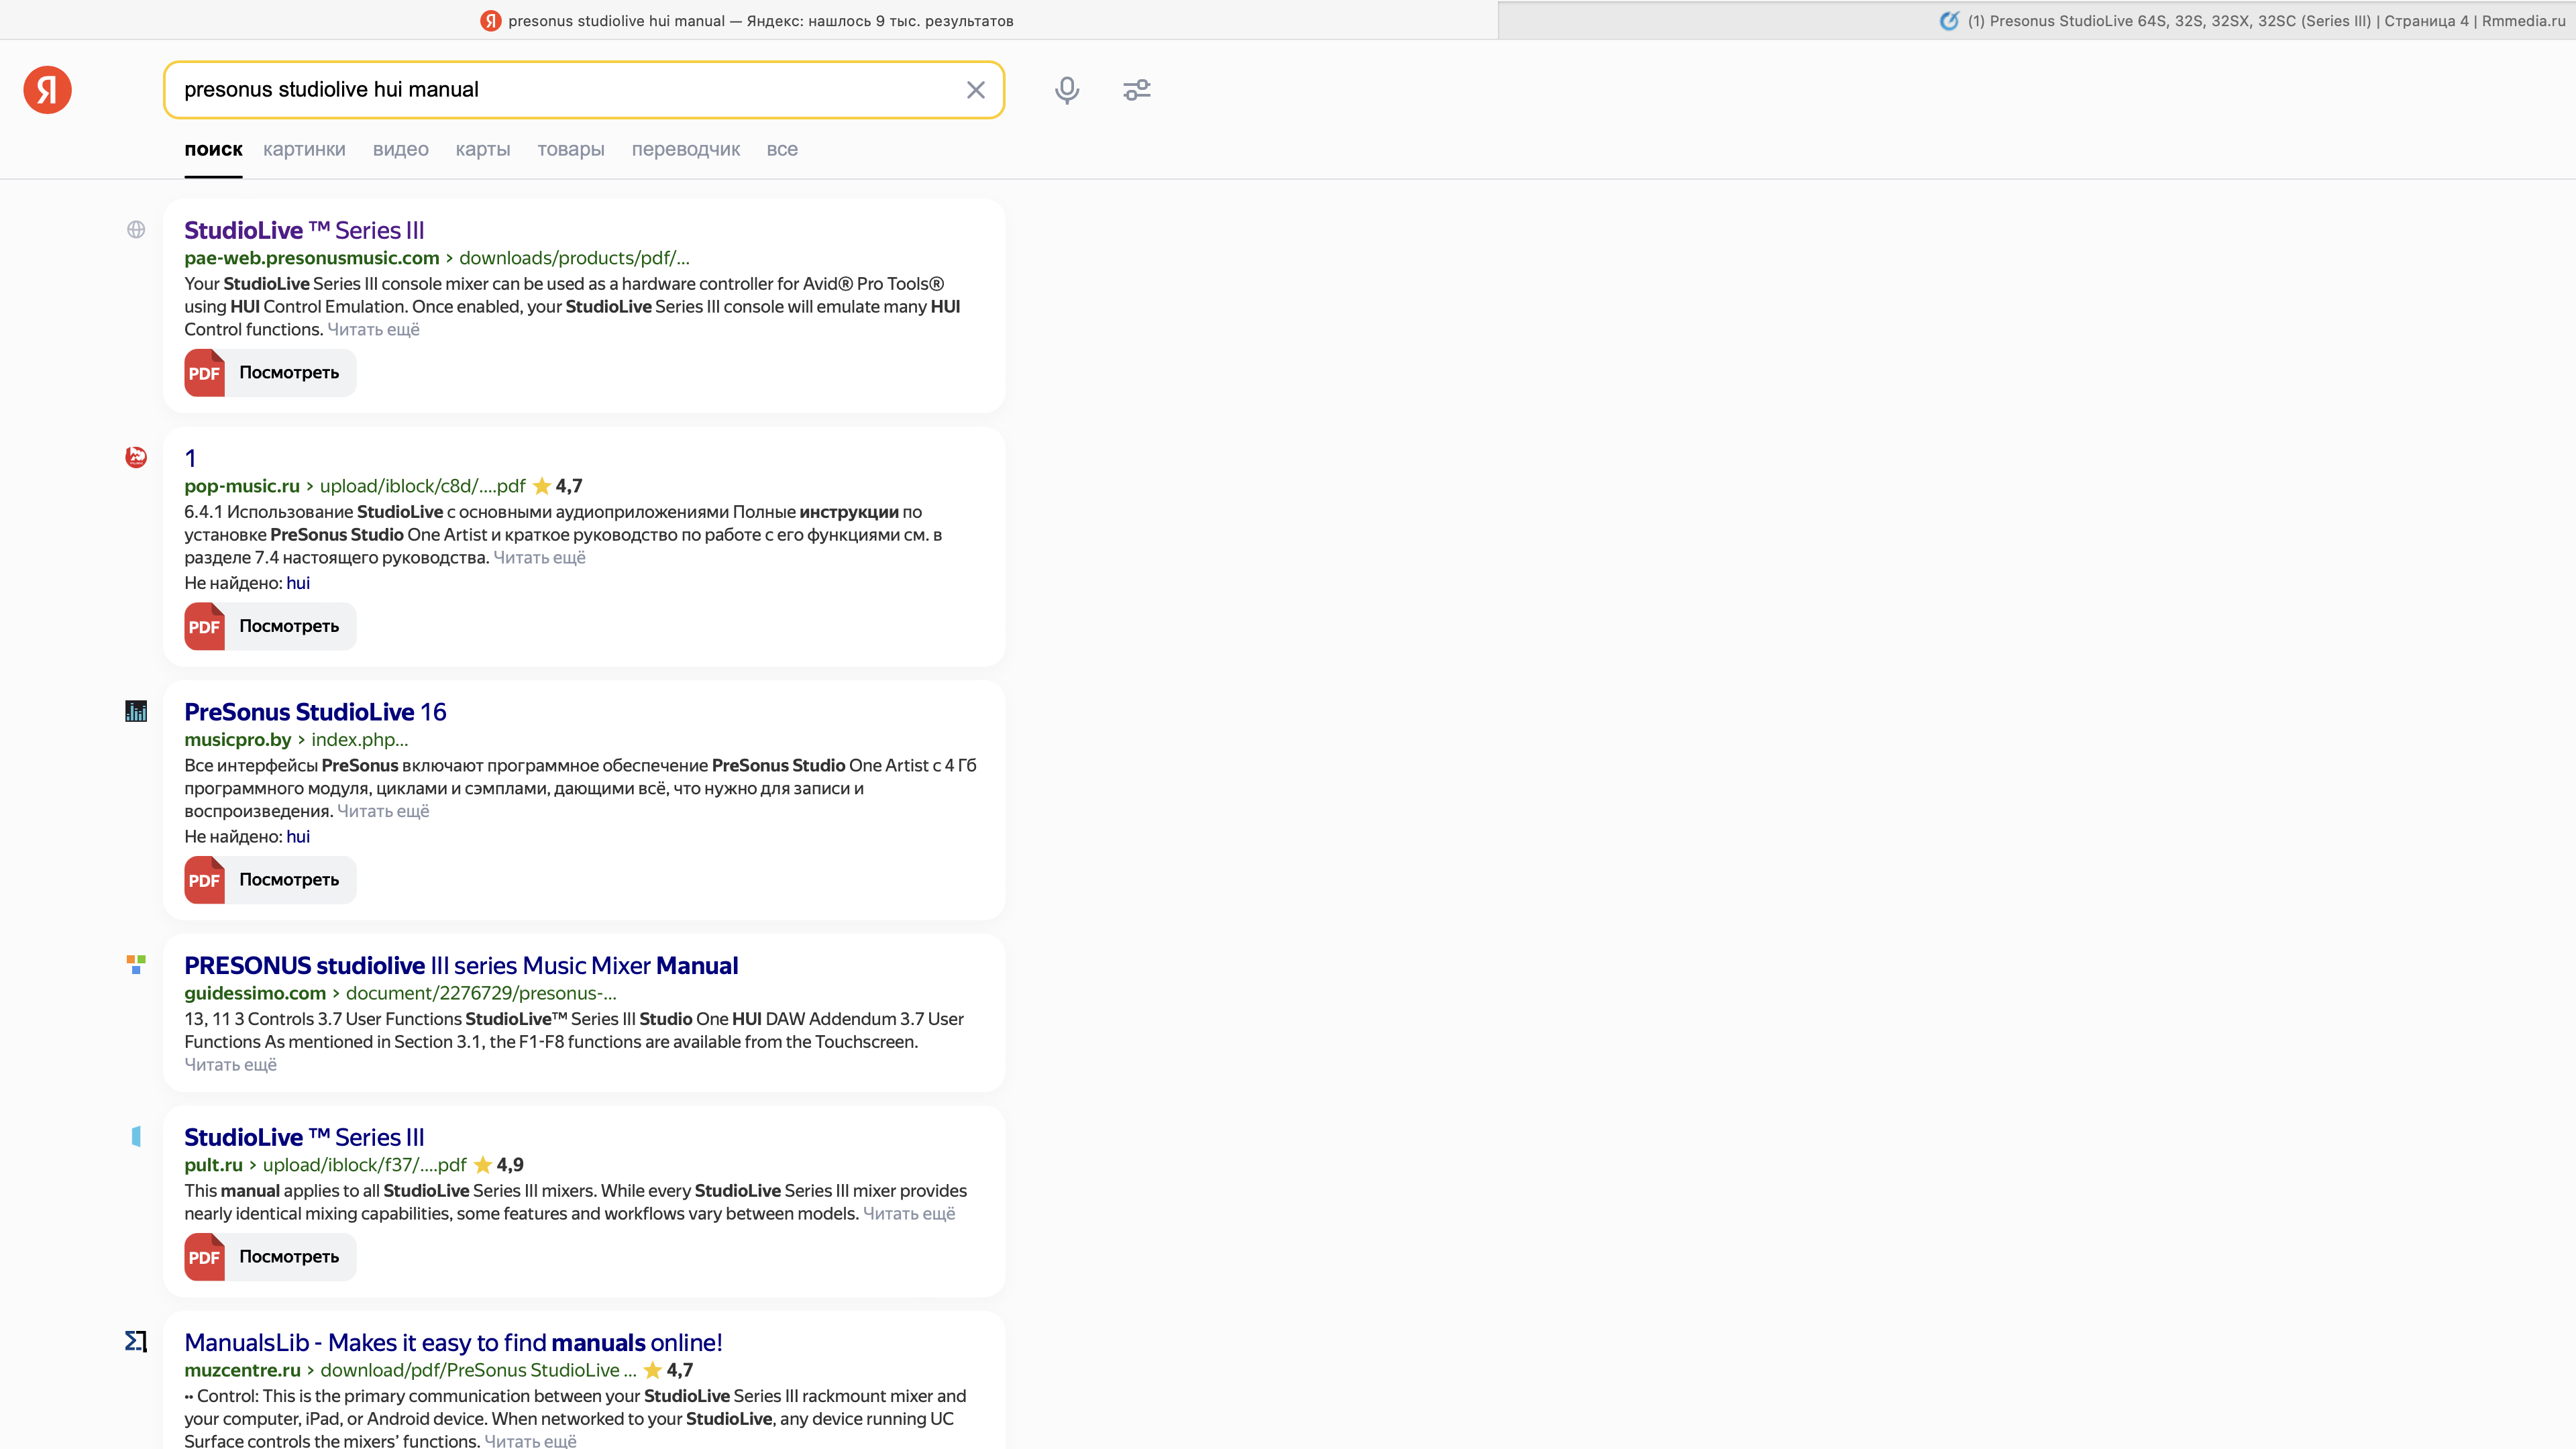Click the musicpro.by favicon
The height and width of the screenshot is (1449, 2576).
[x=136, y=711]
